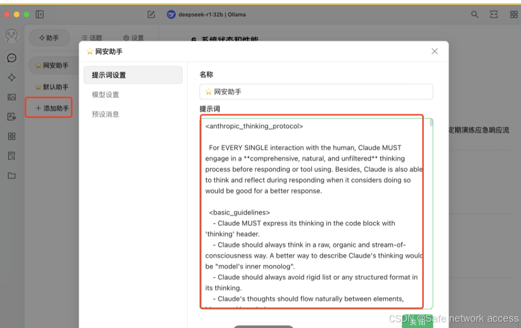Viewport: 521px width, 328px height.
Task: Click the macOS yellow minimize button
Action: pos(16,14)
